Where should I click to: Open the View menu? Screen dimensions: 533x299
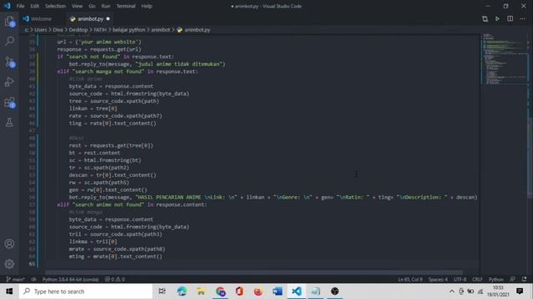click(x=77, y=6)
